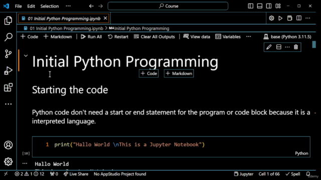Start Live Share session
This screenshot has height=180, width=321.
click(x=76, y=174)
